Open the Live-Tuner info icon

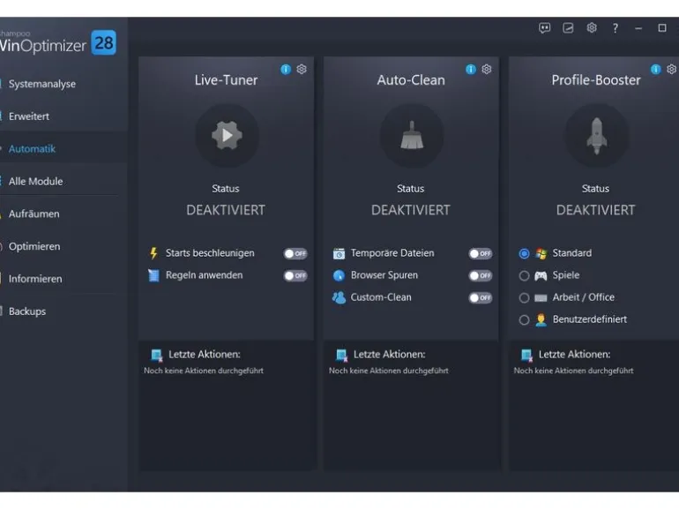pyautogui.click(x=286, y=70)
